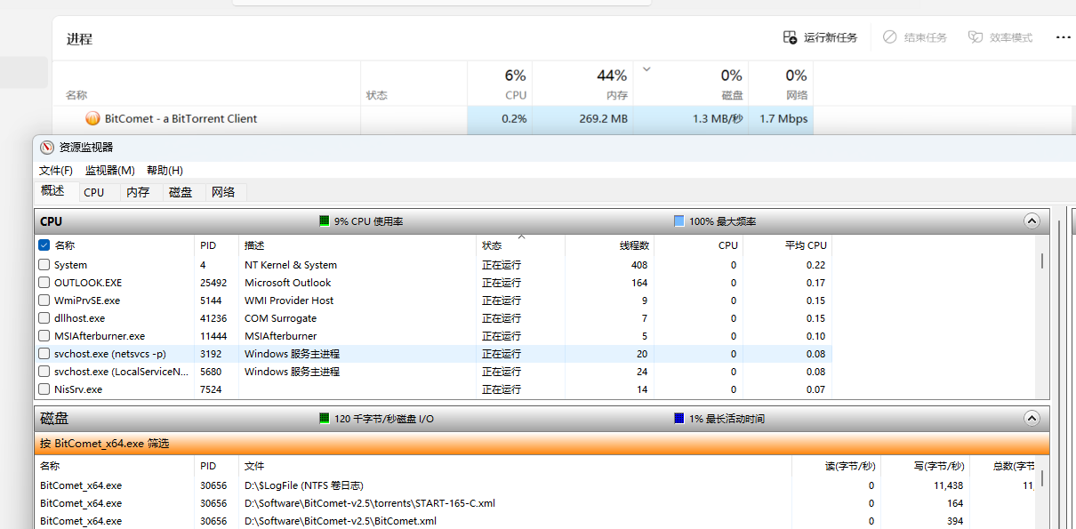Click the End task icon
This screenshot has width=1076, height=529.
click(889, 37)
